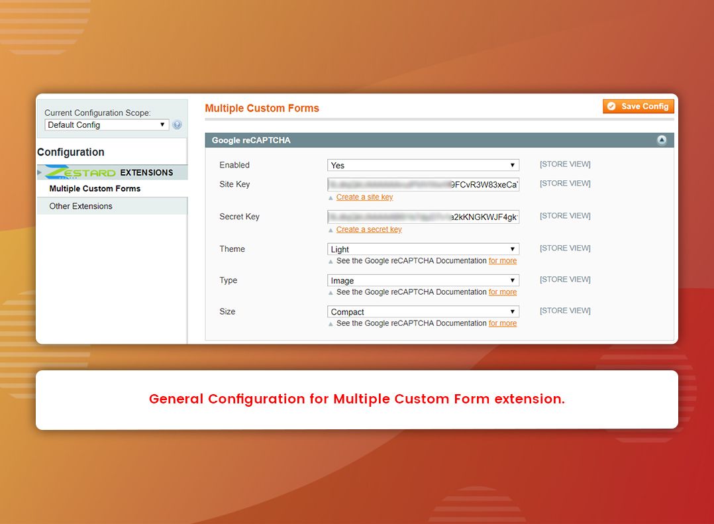Click the Save Config button
This screenshot has height=524, width=714.
pos(638,105)
